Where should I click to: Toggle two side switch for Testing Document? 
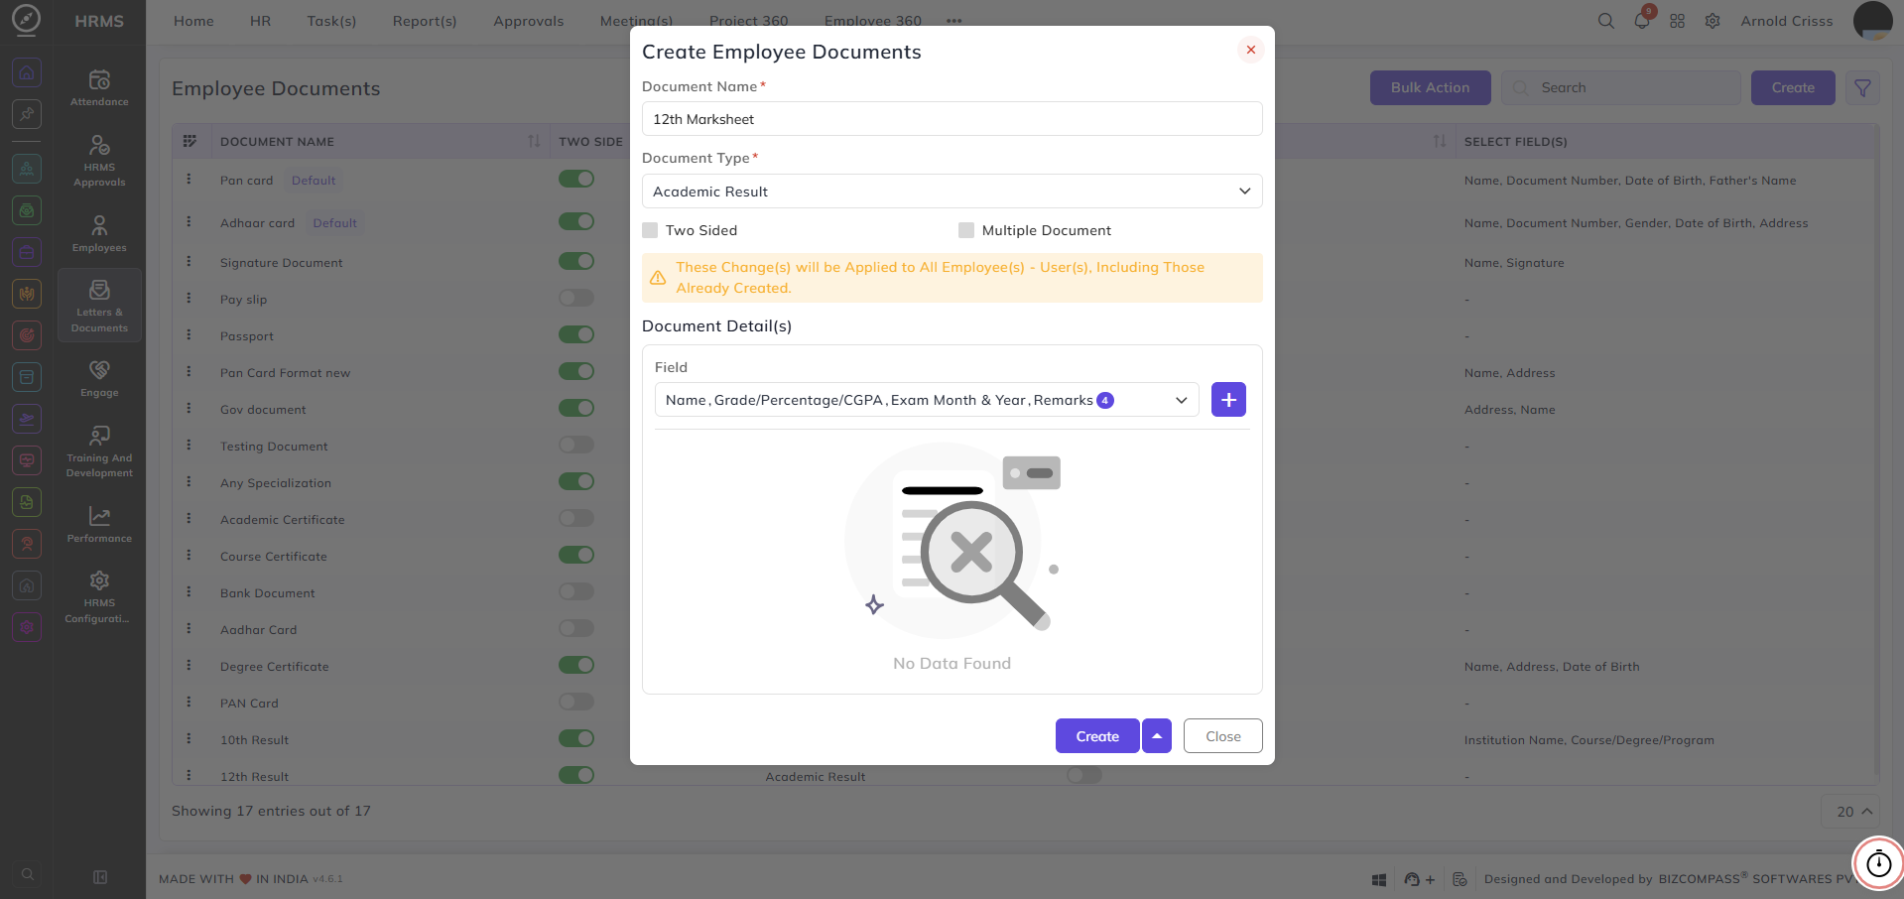pos(576,445)
